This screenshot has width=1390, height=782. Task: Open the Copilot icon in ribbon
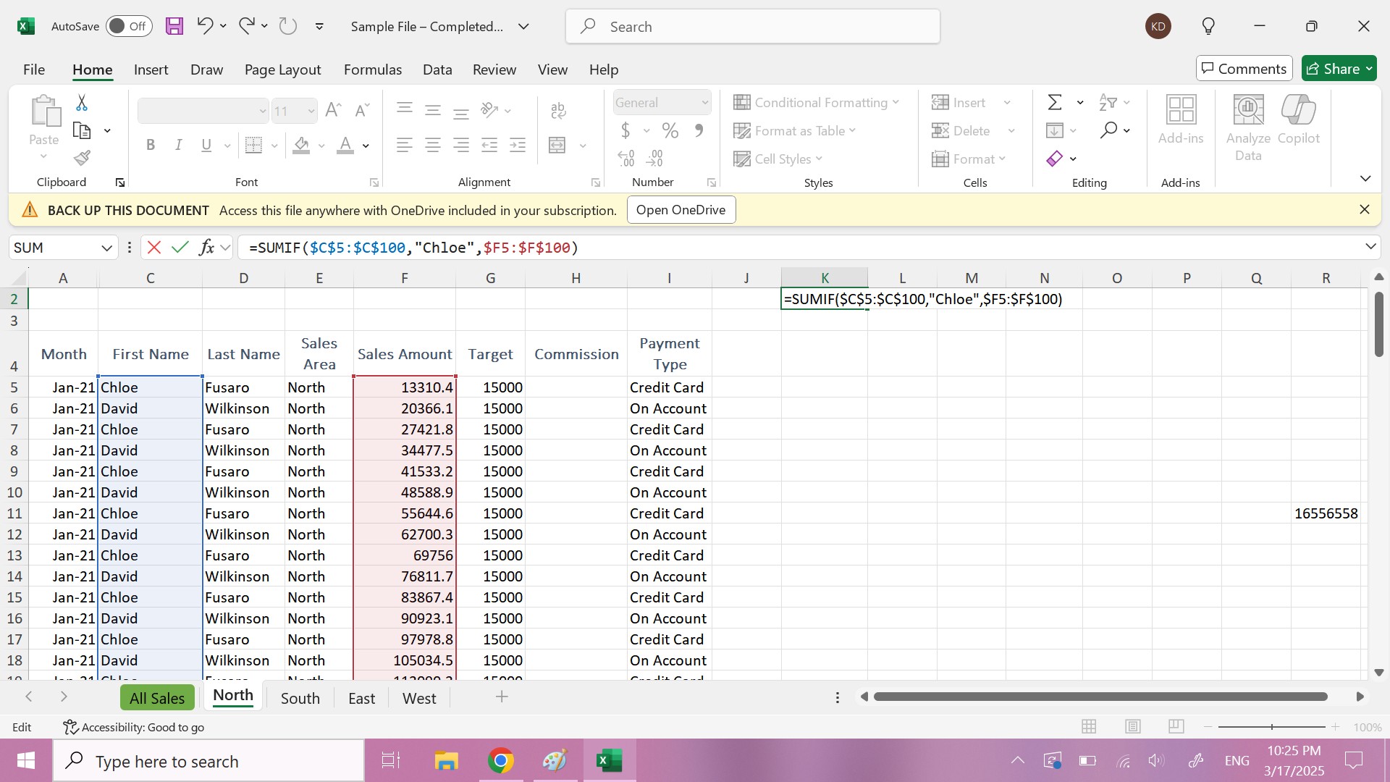(x=1299, y=120)
